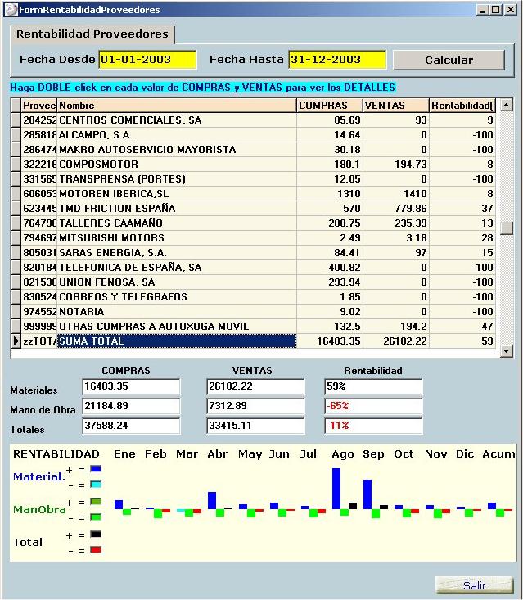523x600 pixels.
Task: Click the grid vertical scrollbar thumb
Action: (x=507, y=228)
